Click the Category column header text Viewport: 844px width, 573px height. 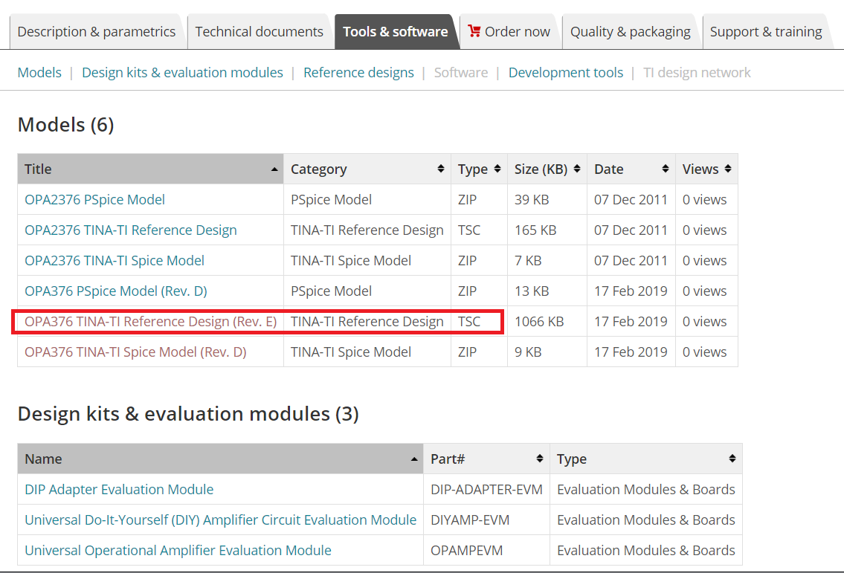319,169
